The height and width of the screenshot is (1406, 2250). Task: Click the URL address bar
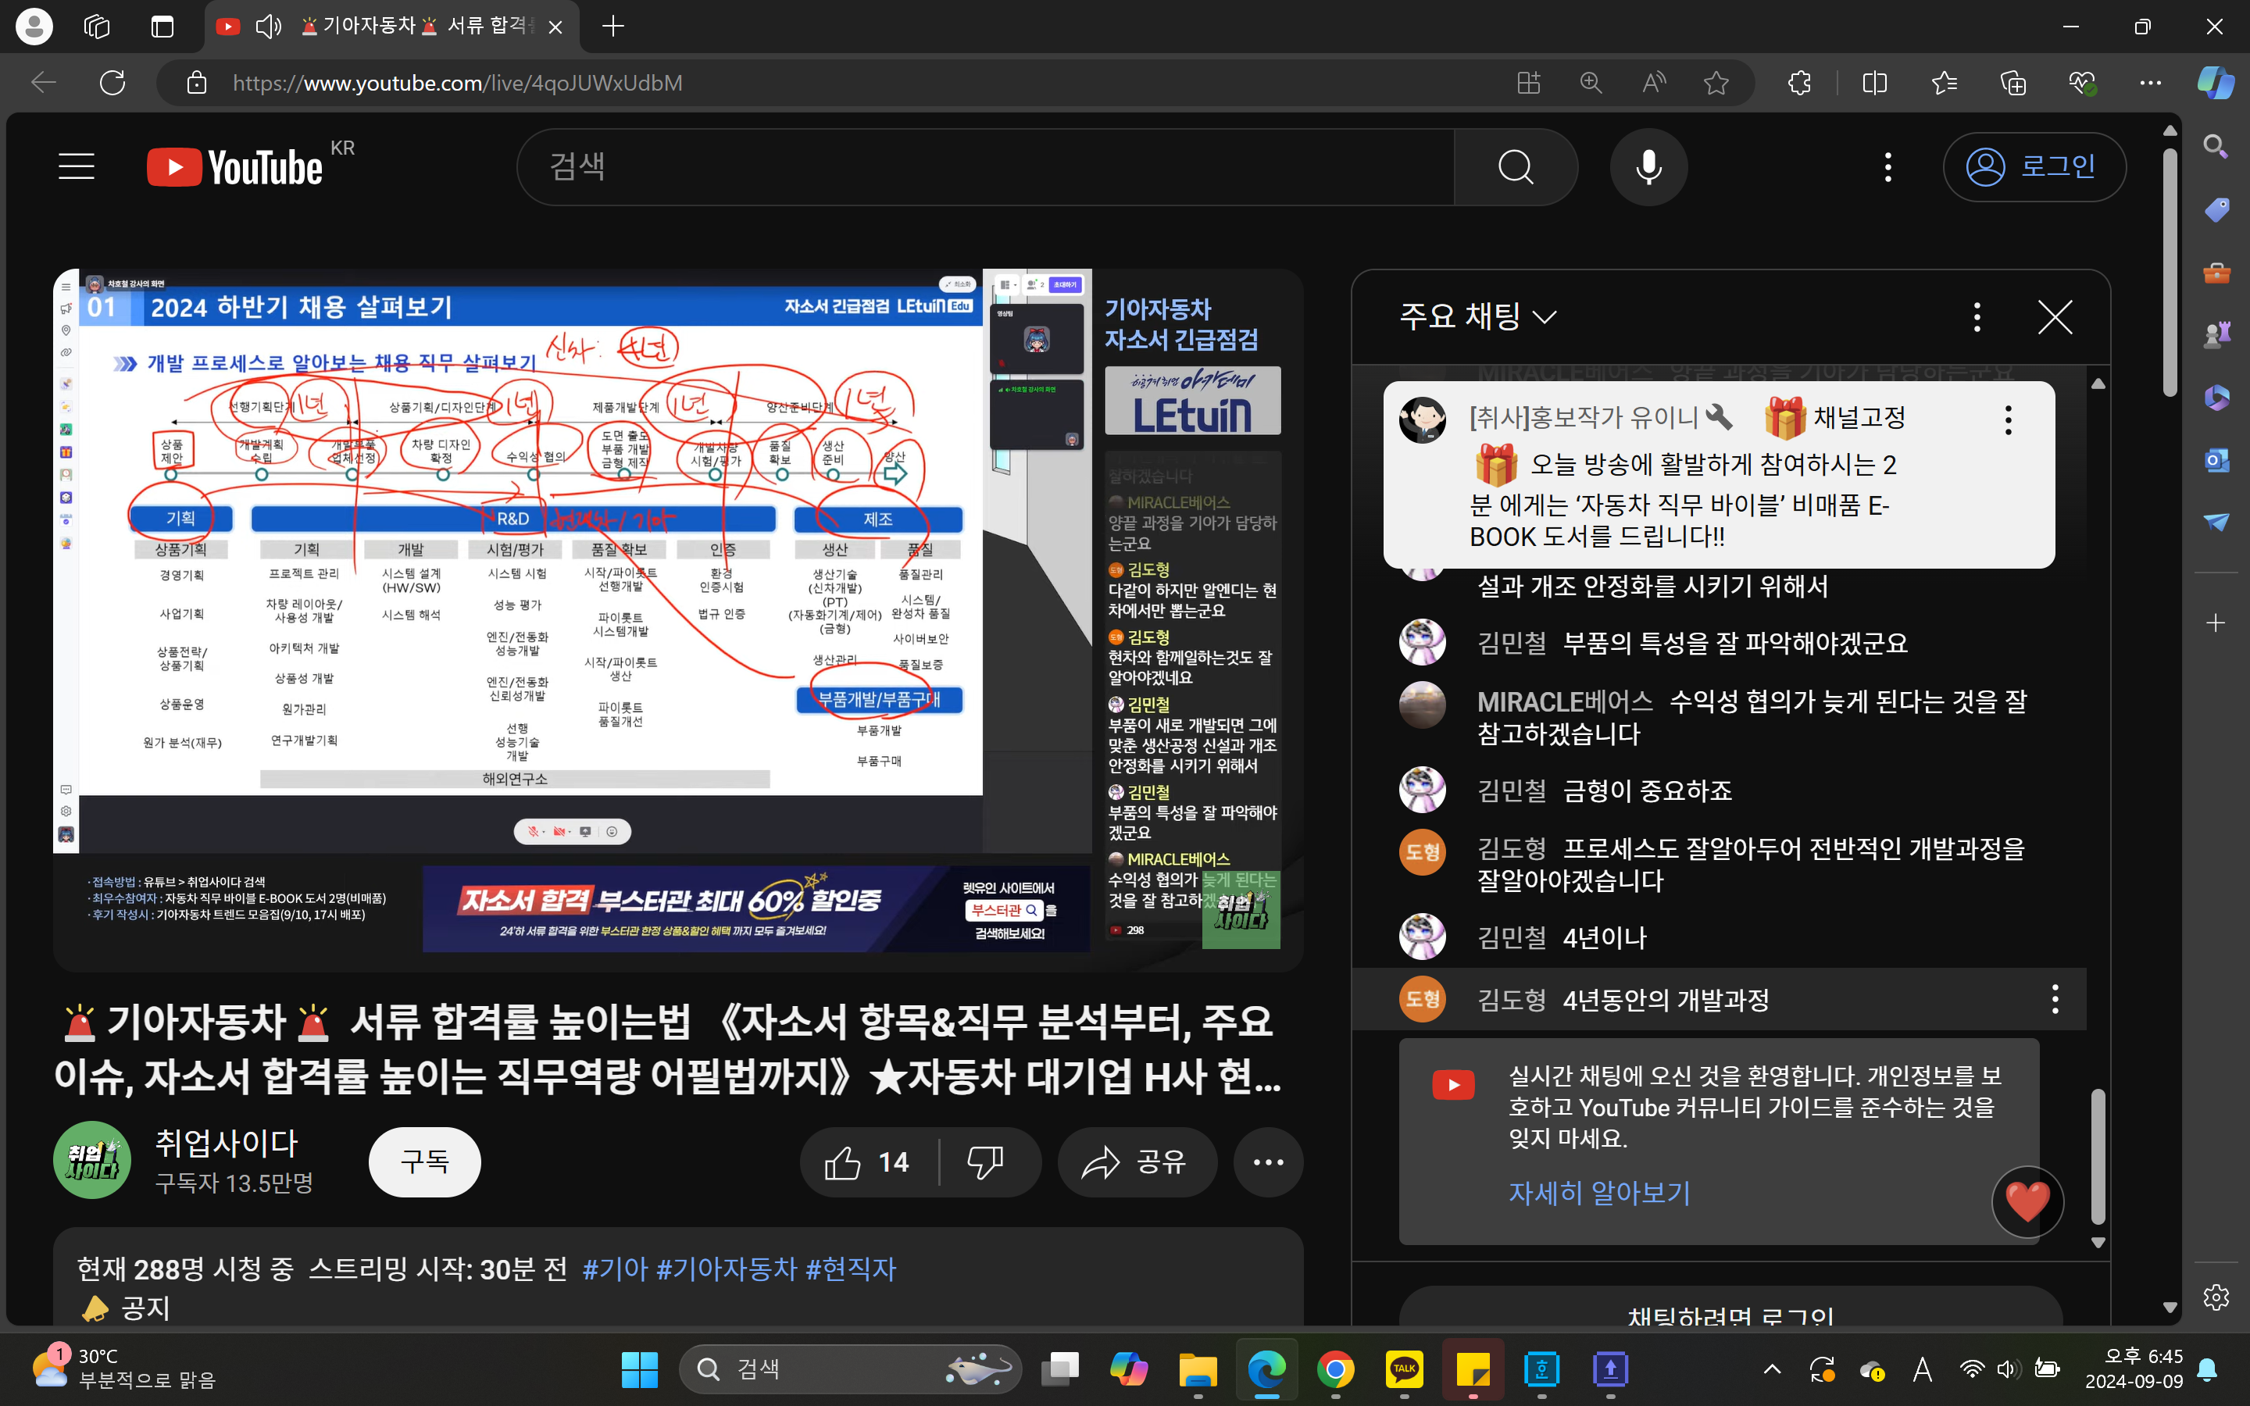coord(837,83)
